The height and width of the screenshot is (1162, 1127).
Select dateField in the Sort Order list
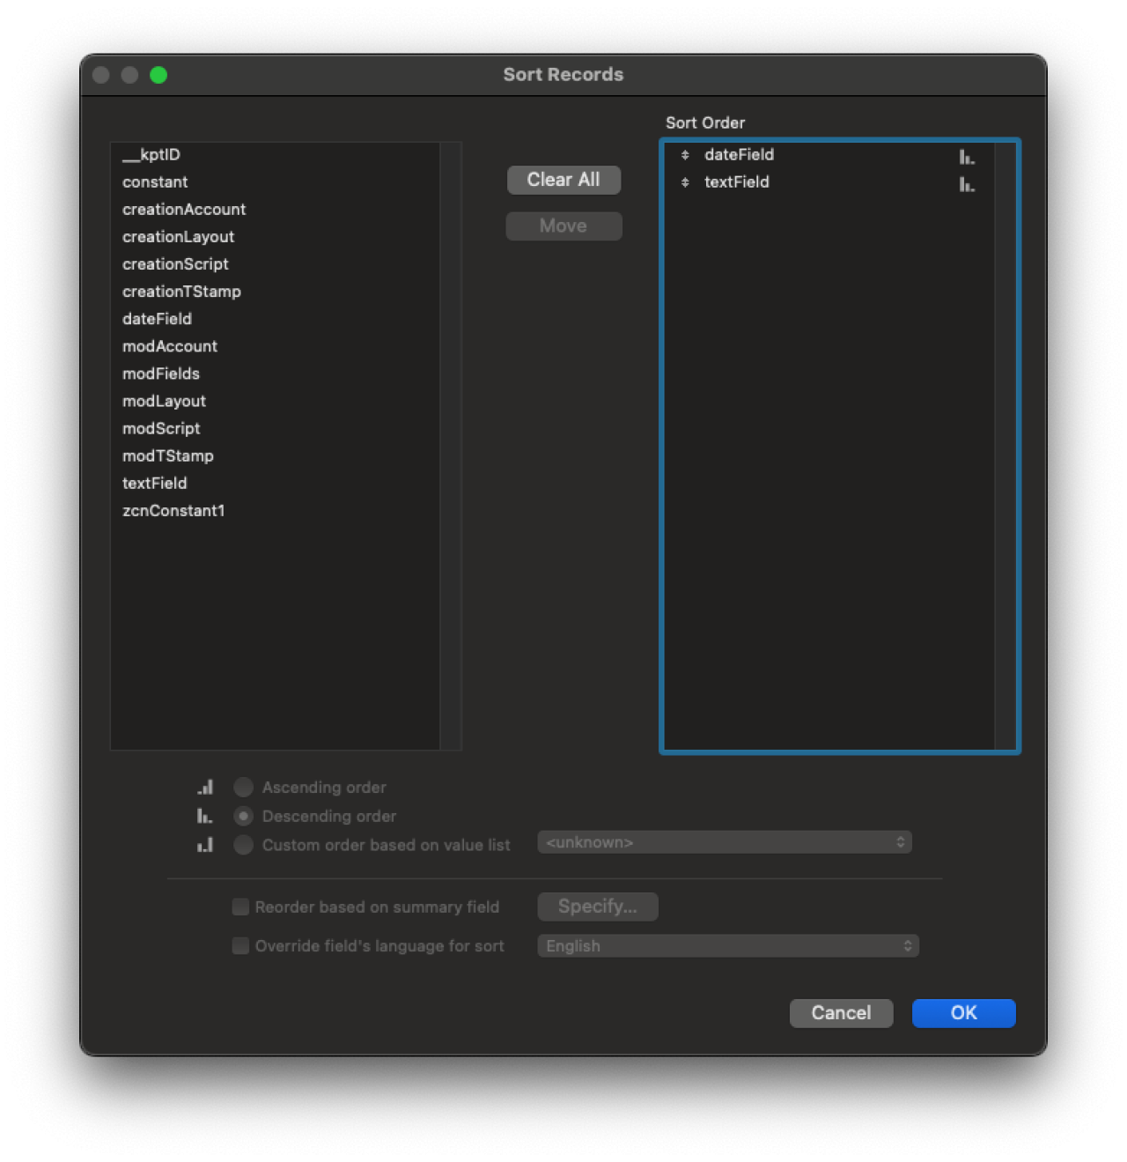pyautogui.click(x=740, y=155)
